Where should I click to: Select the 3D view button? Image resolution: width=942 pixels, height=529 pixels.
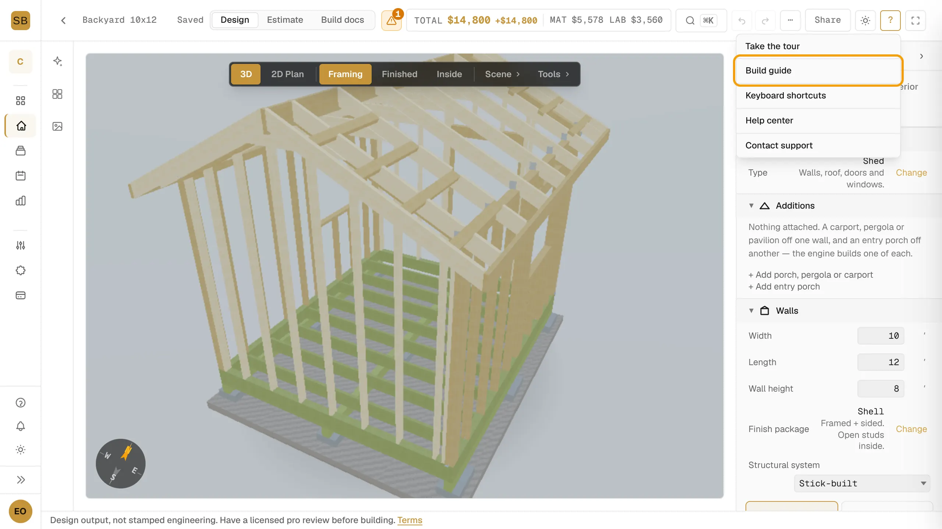[x=246, y=74]
